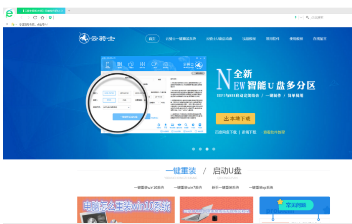The width and height of the screenshot is (352, 224).
Task: Select the first carousel dot
Action: click(194, 149)
